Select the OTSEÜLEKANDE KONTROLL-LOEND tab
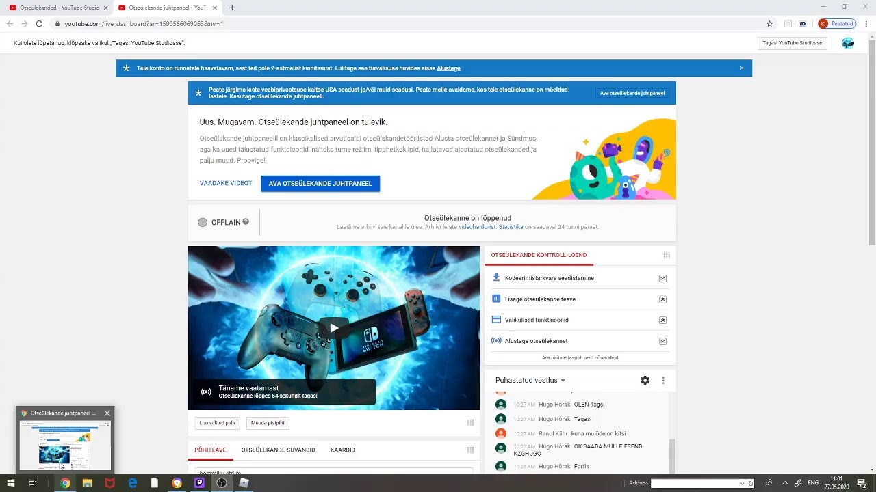Viewport: 876px width, 492px height. tap(539, 255)
